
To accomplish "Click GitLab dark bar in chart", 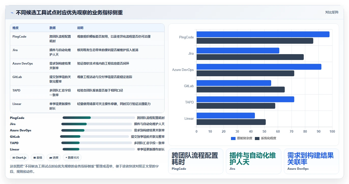I will coord(241,90).
